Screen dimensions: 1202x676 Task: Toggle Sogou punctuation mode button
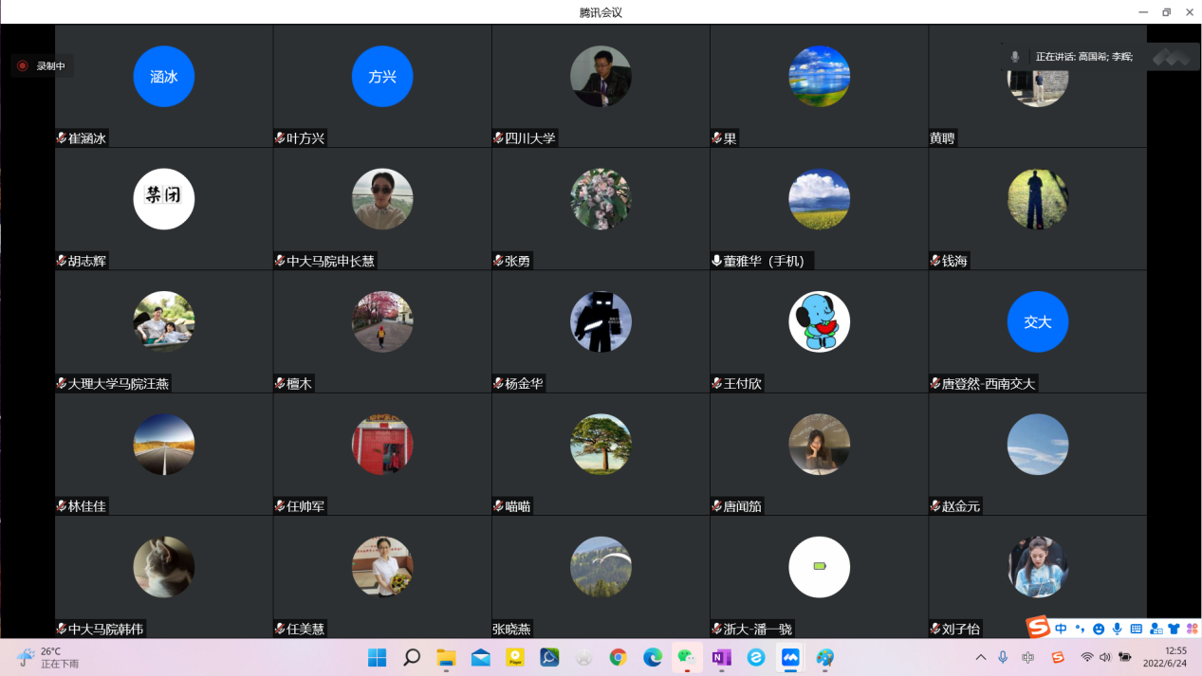(x=1080, y=629)
